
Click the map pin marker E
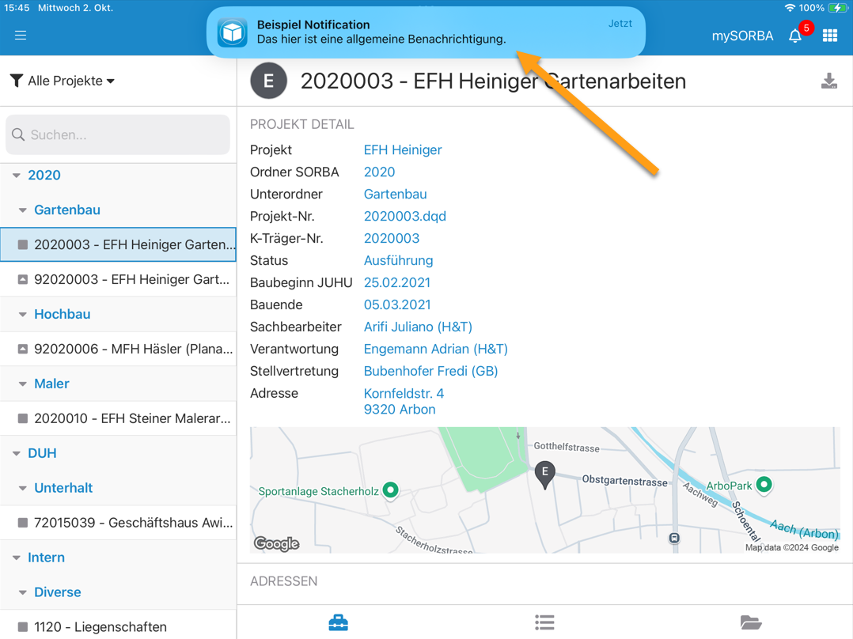(544, 473)
